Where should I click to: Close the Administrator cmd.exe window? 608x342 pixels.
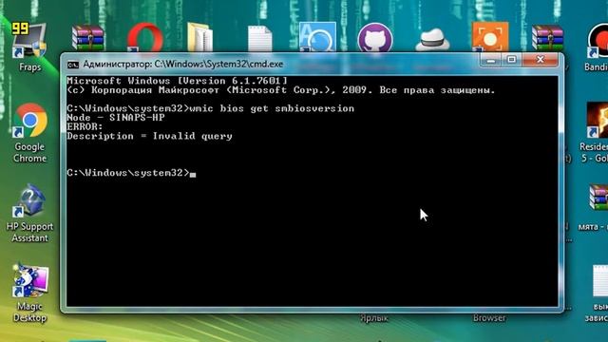(x=541, y=60)
